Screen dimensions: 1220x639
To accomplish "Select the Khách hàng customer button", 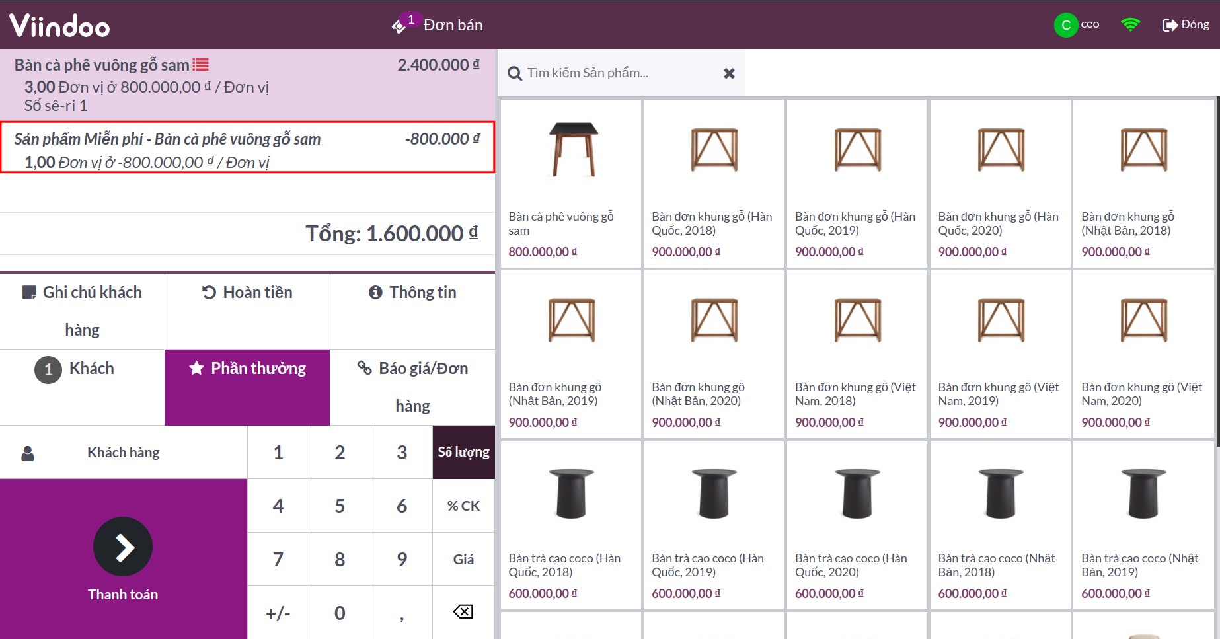I will pyautogui.click(x=124, y=452).
